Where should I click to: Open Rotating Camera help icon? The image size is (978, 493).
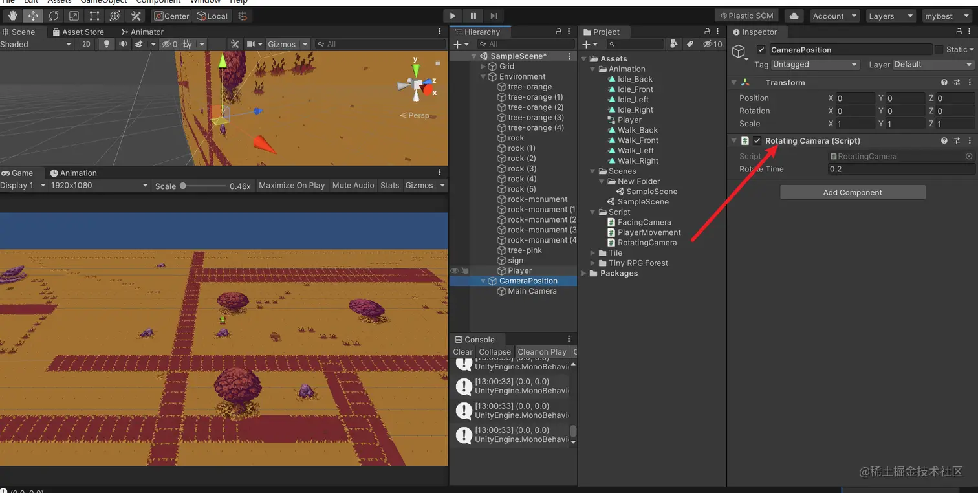[944, 140]
